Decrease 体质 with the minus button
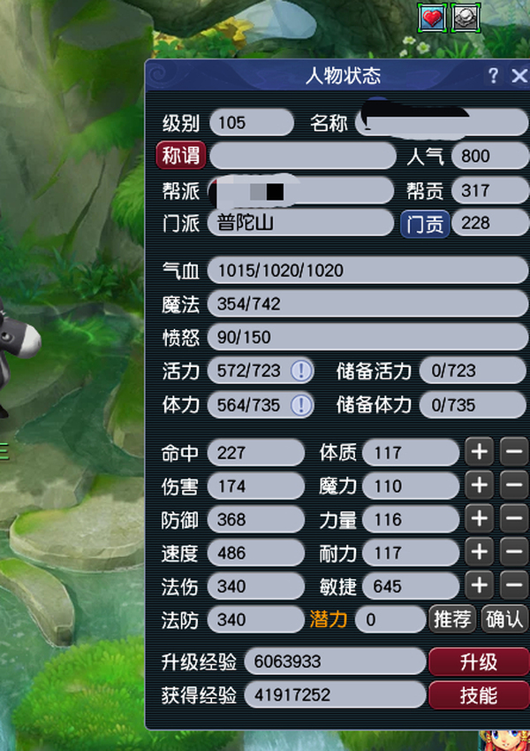The height and width of the screenshot is (751, 530). point(514,452)
